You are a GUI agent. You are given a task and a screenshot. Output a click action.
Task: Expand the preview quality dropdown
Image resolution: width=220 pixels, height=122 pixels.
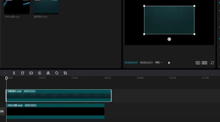click(158, 63)
